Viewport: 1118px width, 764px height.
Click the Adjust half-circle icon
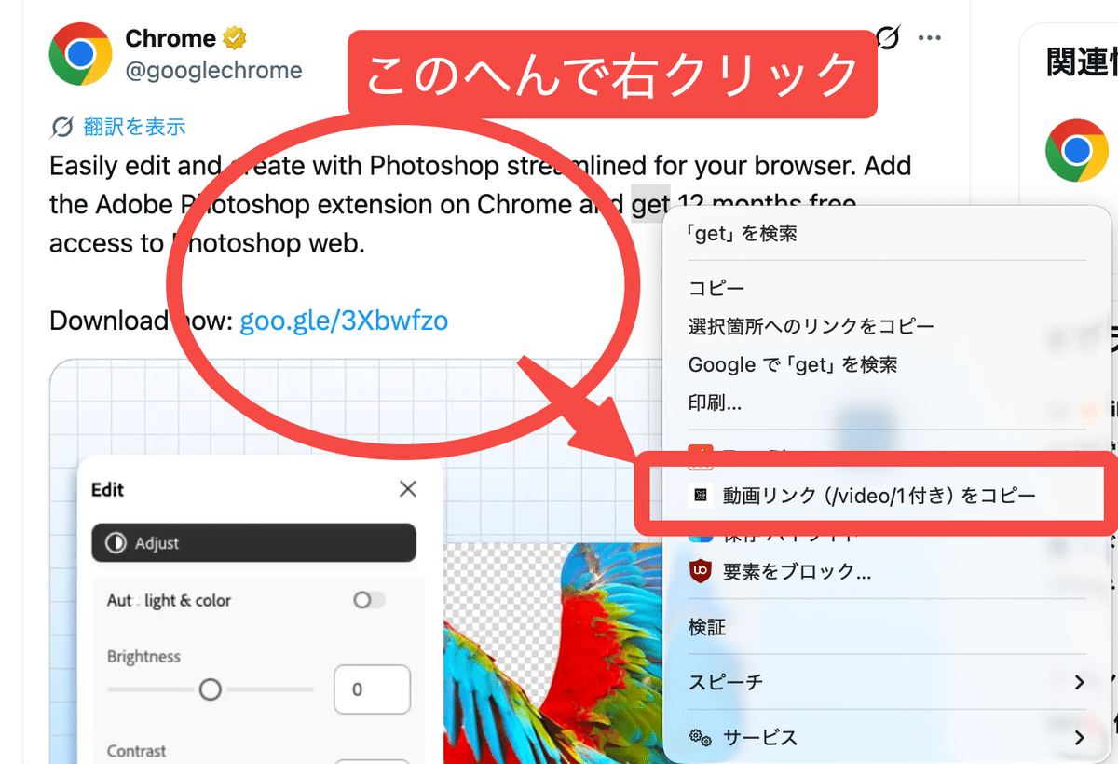click(116, 543)
